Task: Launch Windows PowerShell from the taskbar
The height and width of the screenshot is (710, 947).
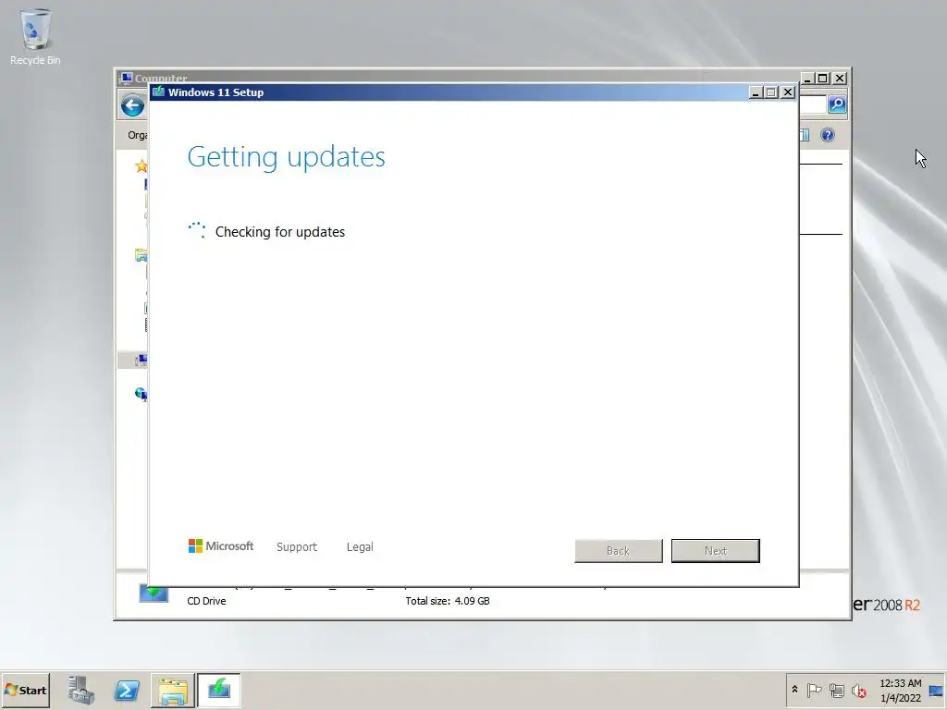Action: pos(127,690)
